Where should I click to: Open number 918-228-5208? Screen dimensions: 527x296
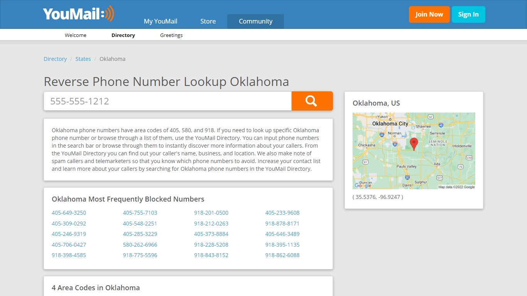point(211,245)
